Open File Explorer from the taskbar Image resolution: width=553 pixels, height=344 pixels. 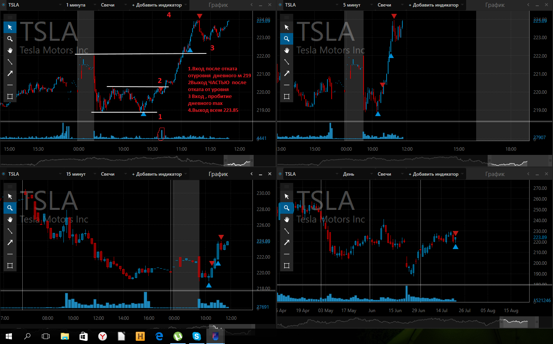coord(65,336)
